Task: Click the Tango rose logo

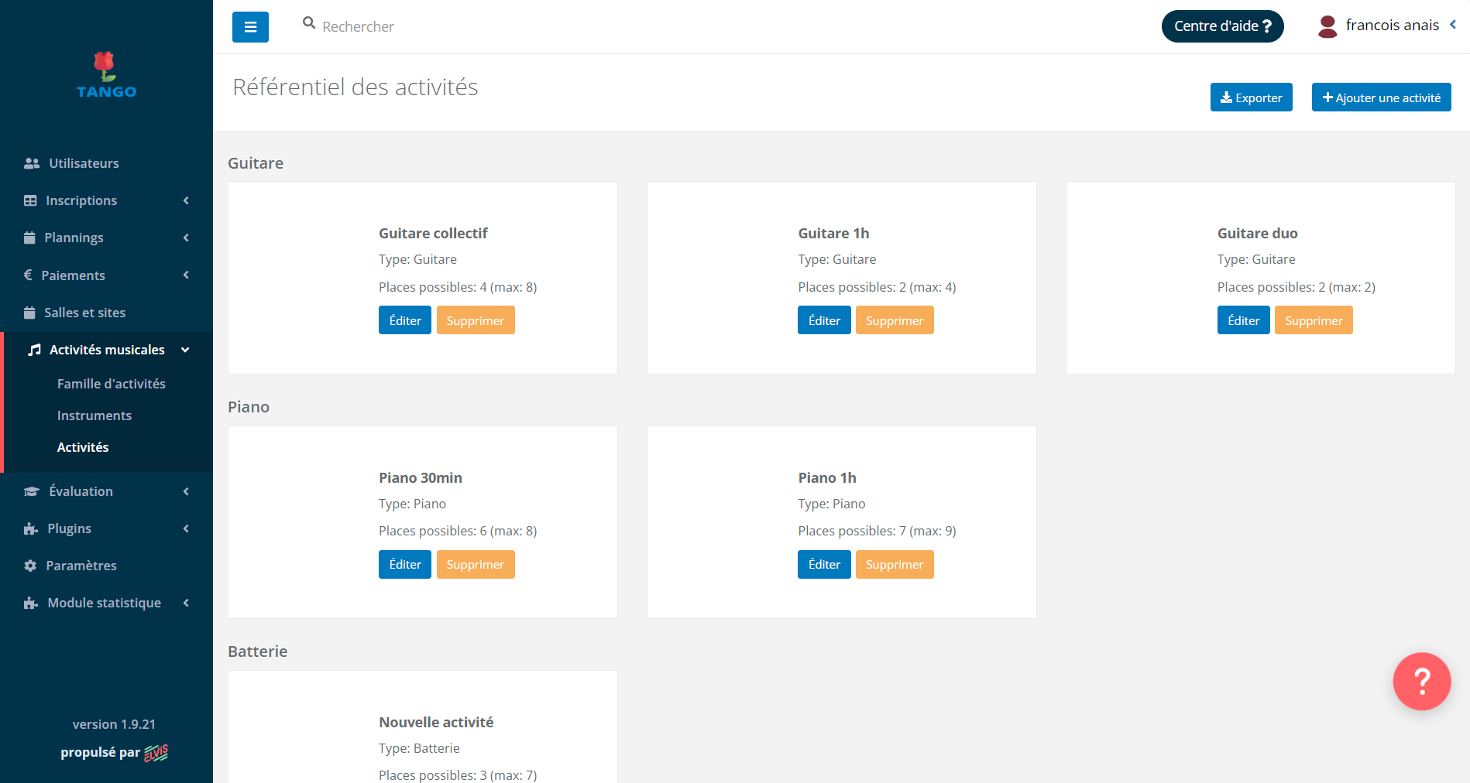Action: 106,75
